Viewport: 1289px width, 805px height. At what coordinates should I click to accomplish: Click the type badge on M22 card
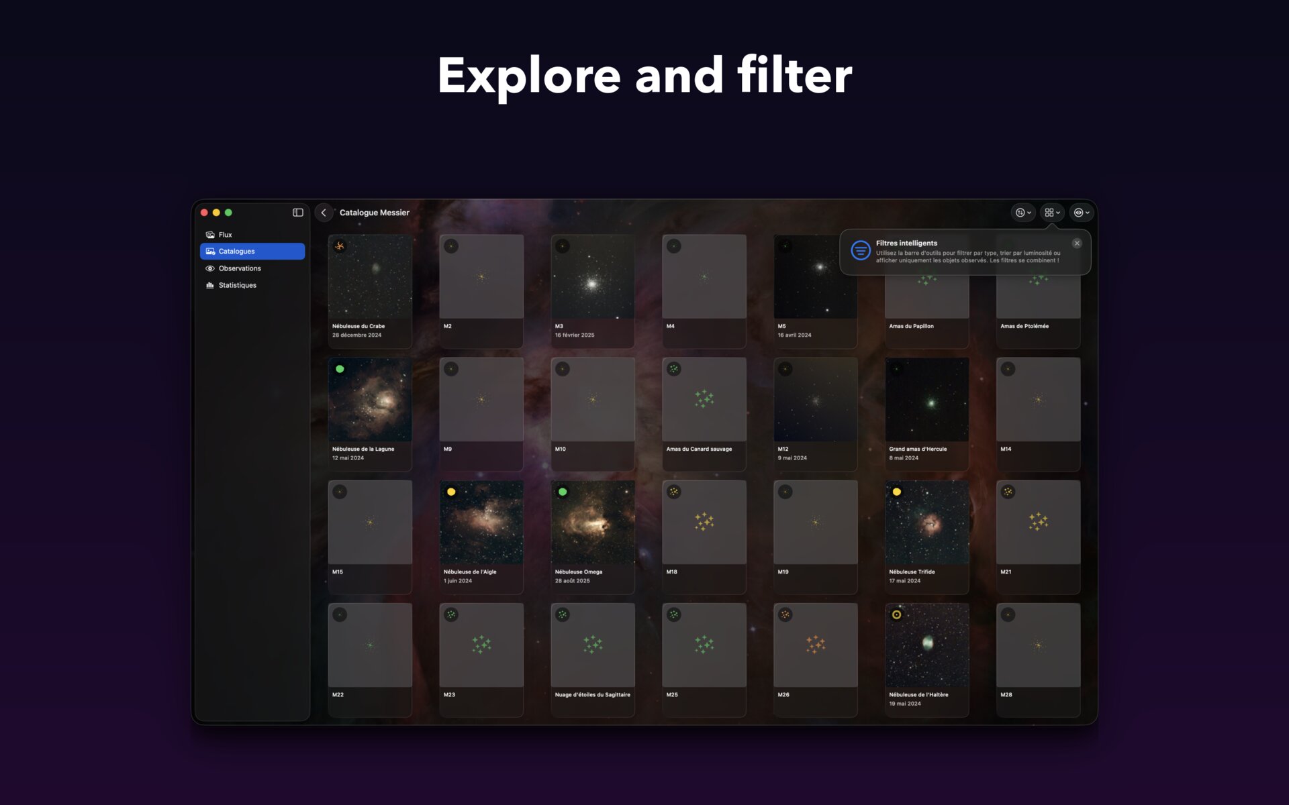point(340,614)
